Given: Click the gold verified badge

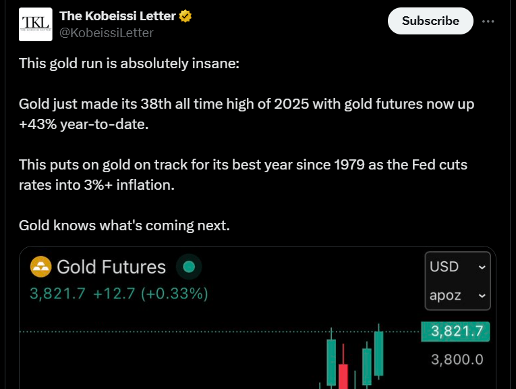Looking at the screenshot, I should [x=185, y=16].
